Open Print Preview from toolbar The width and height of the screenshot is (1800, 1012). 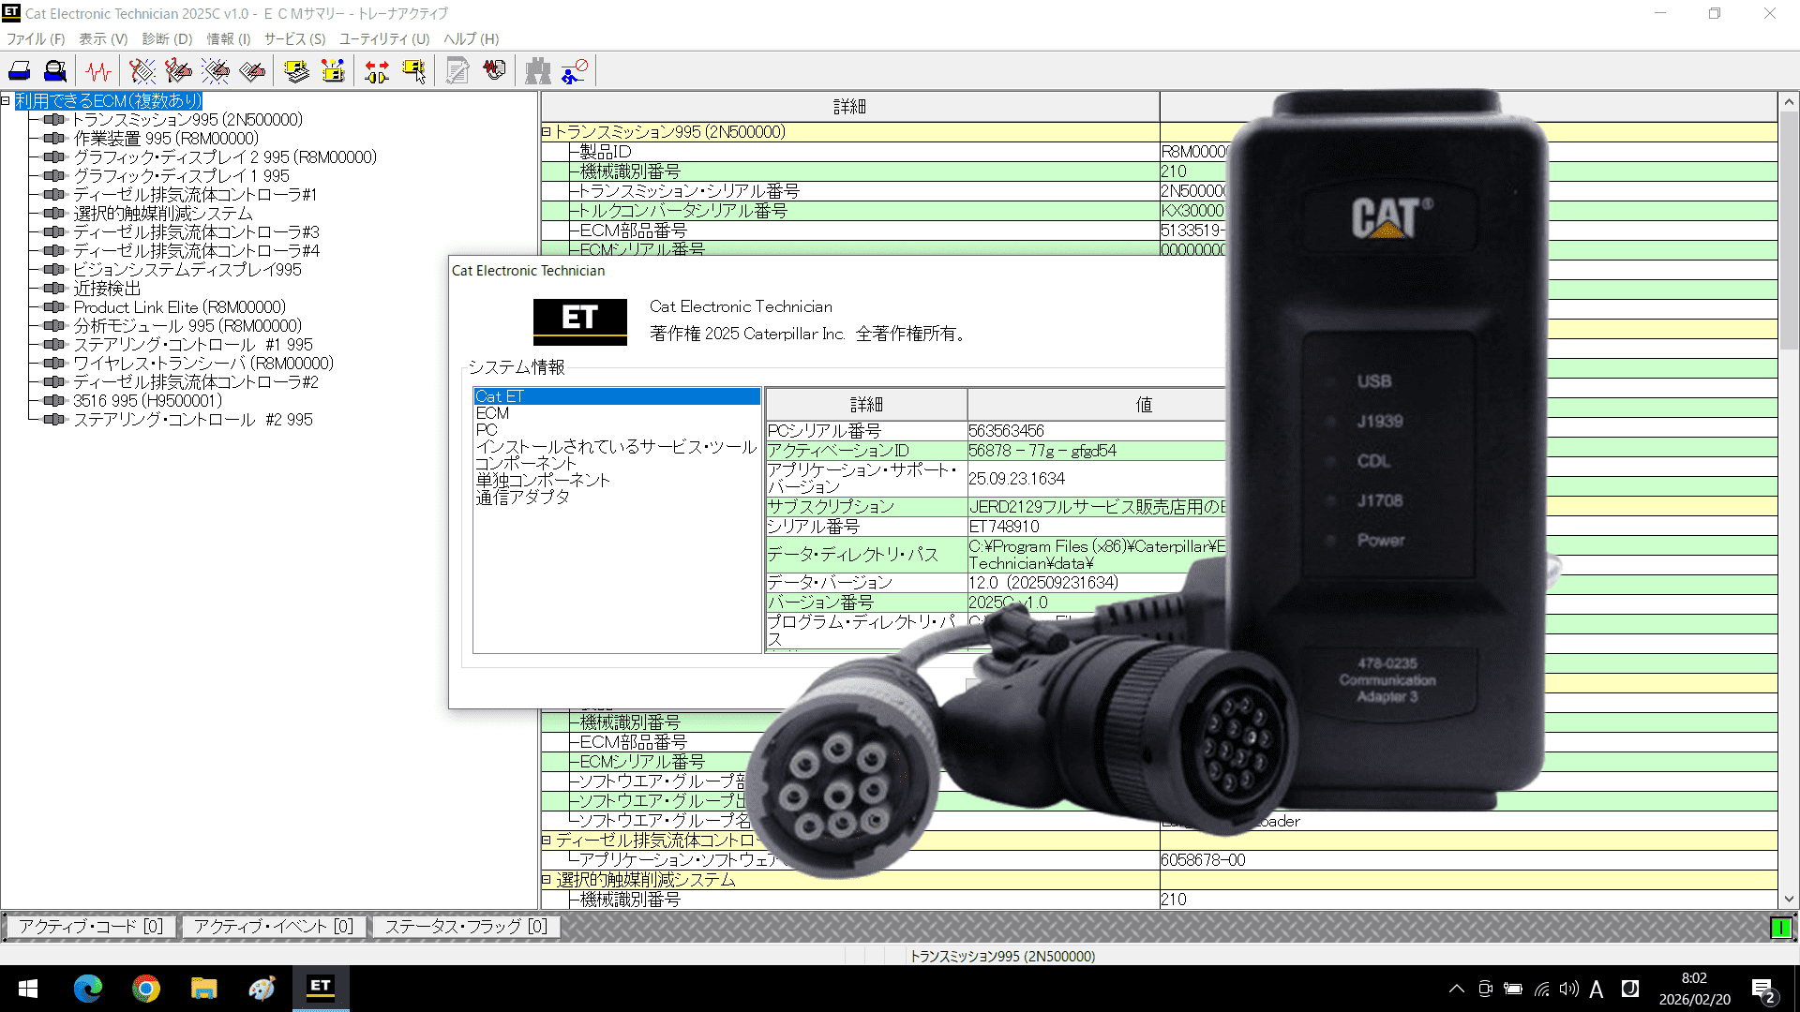coord(56,71)
